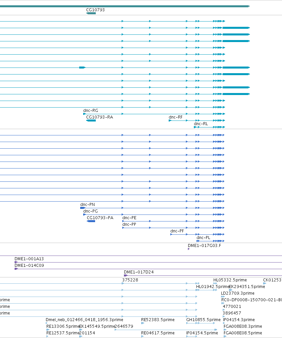This screenshot has height=338, width=282.
Task: Click the LD23709.3prime EST label
Action: 238,293
